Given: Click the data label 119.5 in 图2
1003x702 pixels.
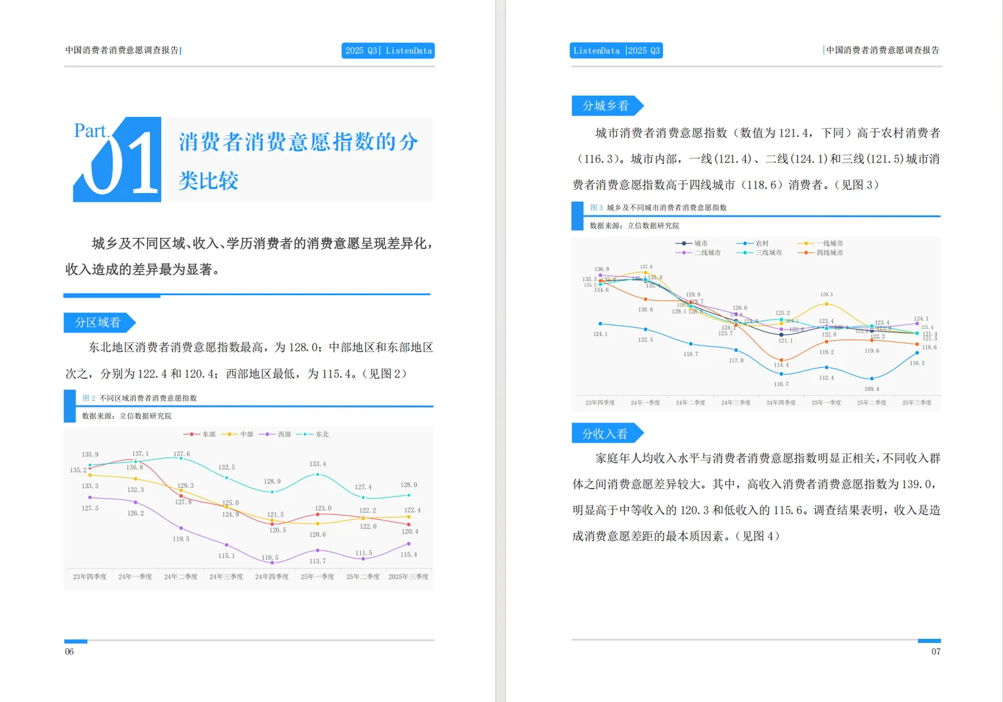Looking at the screenshot, I should 181,539.
